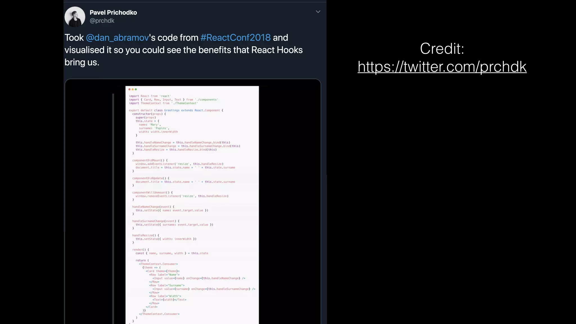Click Pavel Prichodko's profile avatar

coord(75,17)
